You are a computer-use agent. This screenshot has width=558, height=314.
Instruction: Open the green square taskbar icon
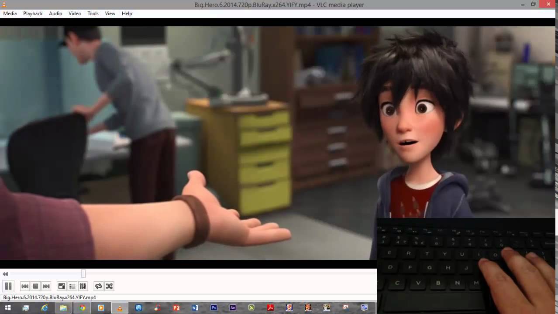point(251,308)
